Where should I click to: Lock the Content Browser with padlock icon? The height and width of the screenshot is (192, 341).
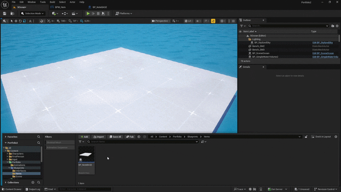(306, 137)
